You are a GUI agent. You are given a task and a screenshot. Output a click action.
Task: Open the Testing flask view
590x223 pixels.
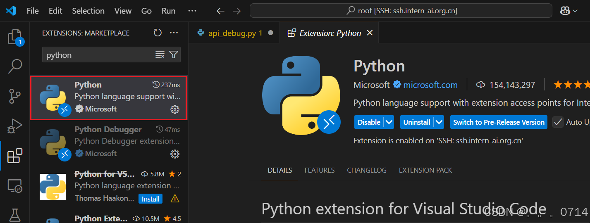(15, 215)
